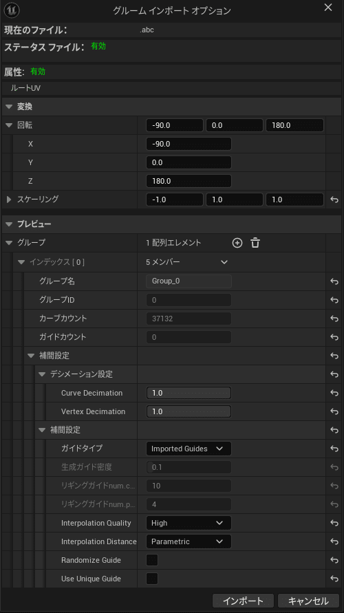This screenshot has height=613, width=344.
Task: Reset Vertex Decimation to default
Action: click(x=334, y=411)
